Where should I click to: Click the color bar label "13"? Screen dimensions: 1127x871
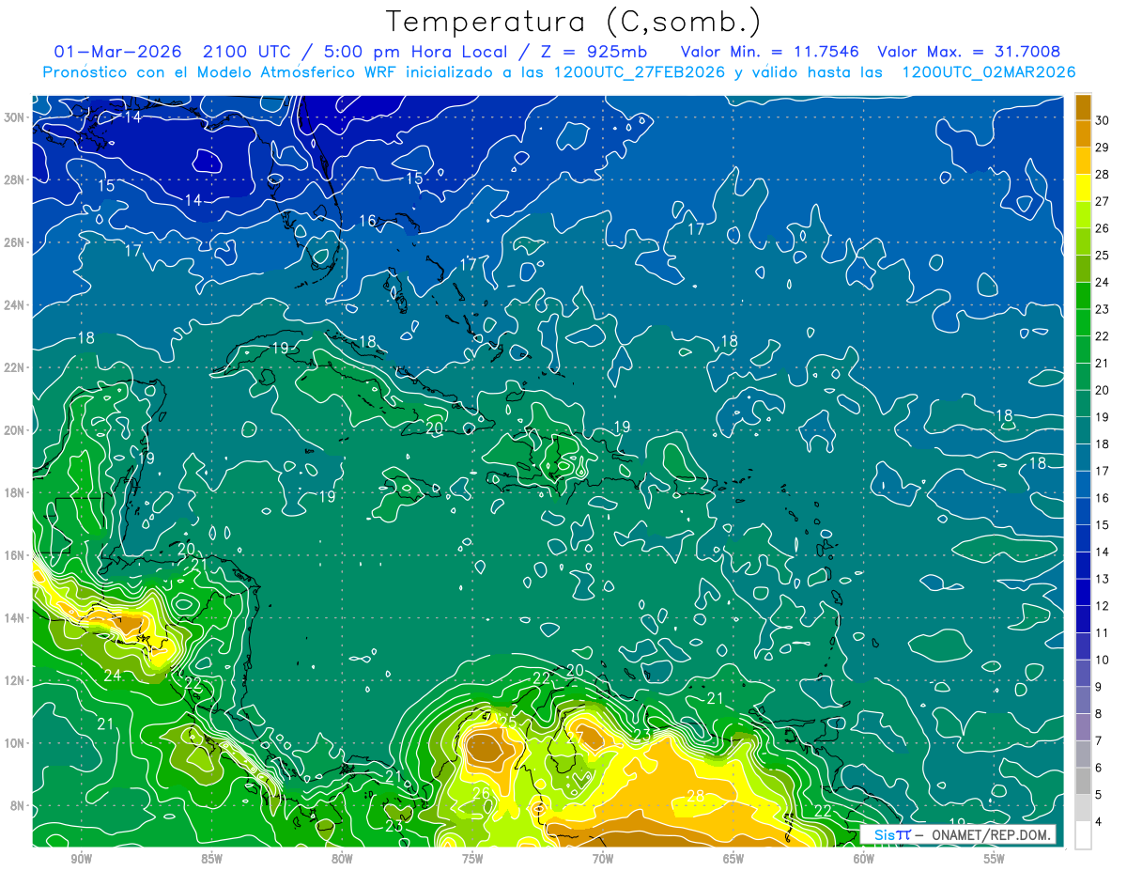[x=1103, y=579]
